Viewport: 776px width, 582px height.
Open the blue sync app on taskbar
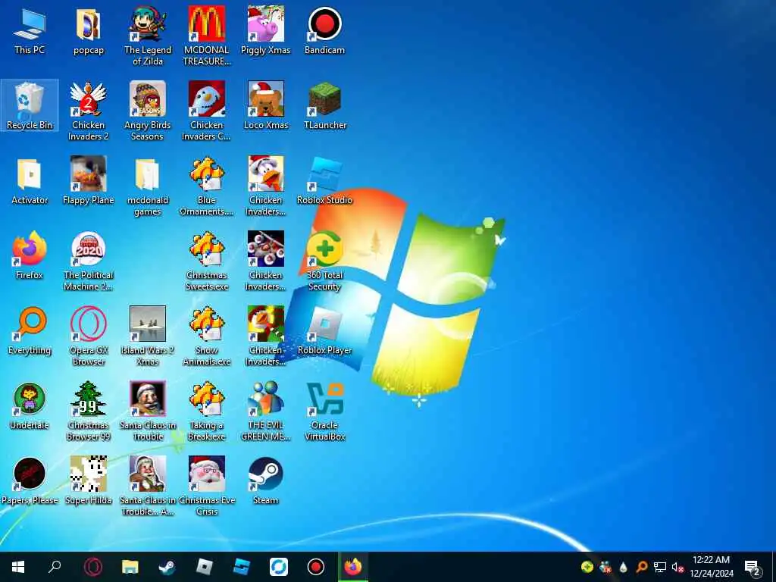(279, 567)
